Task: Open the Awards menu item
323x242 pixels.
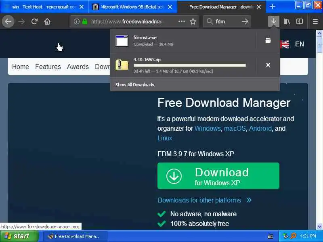Action: (78, 67)
